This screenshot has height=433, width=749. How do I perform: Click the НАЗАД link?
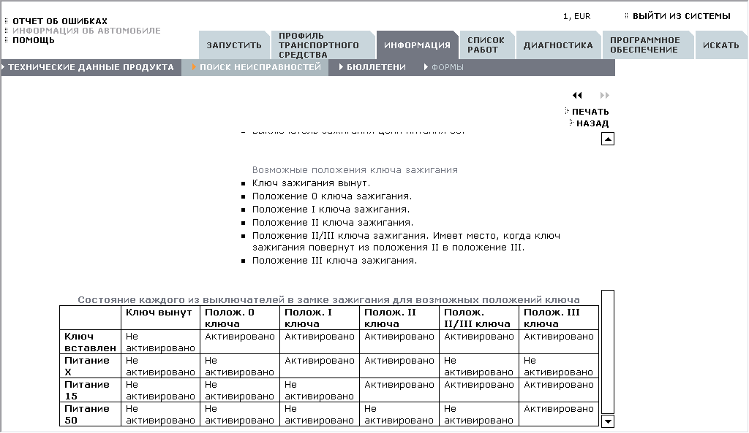pos(592,123)
